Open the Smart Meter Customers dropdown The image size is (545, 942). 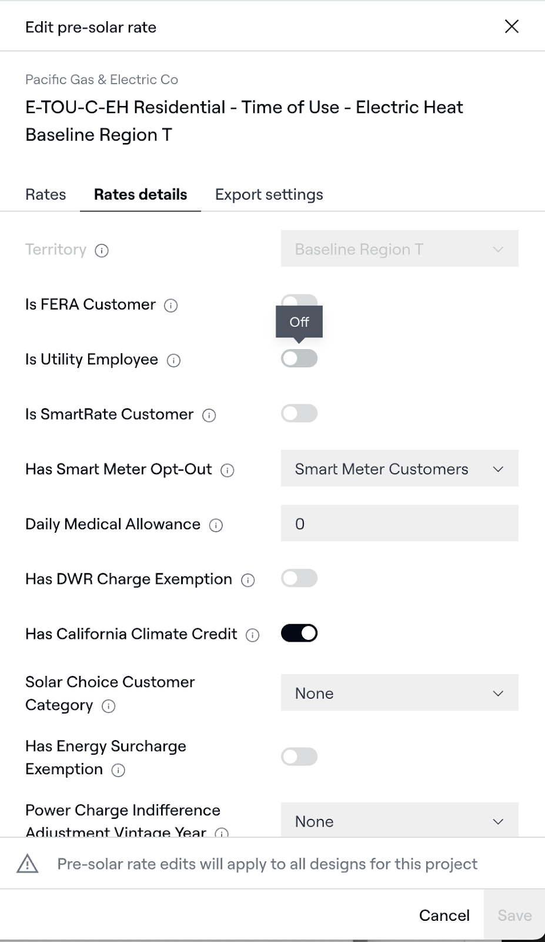point(399,469)
